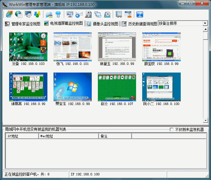Click the envelope with arrow toolbar icon
Image resolution: width=211 pixels, height=180 pixels.
79,14
